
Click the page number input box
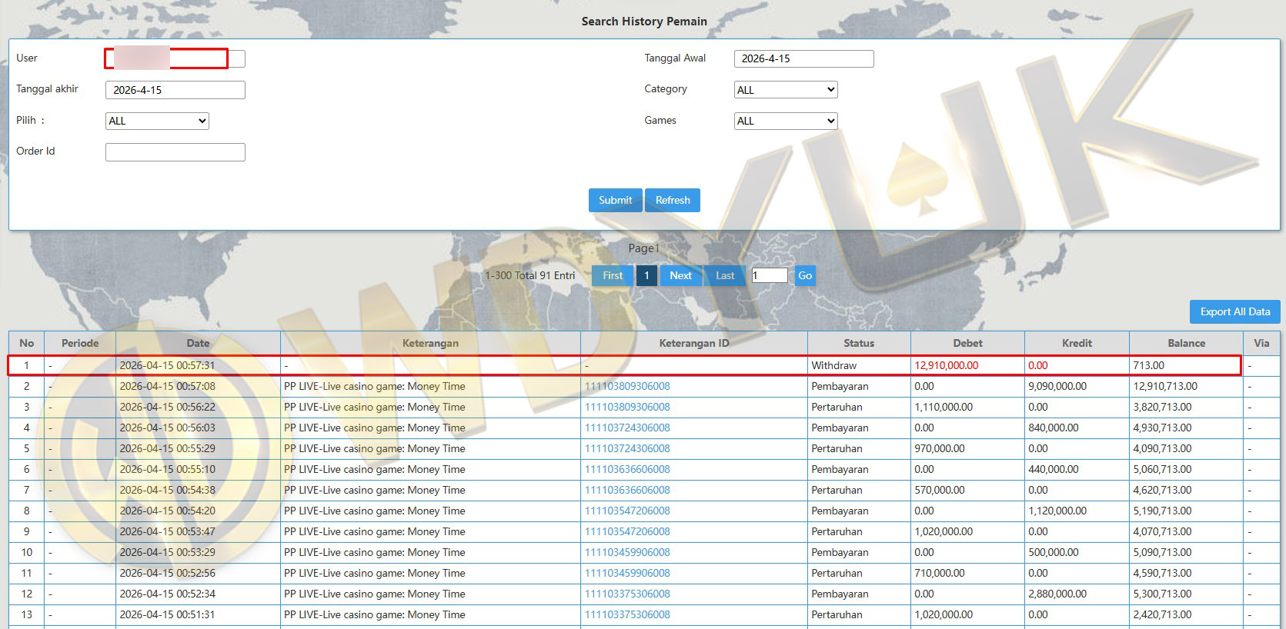coord(769,275)
